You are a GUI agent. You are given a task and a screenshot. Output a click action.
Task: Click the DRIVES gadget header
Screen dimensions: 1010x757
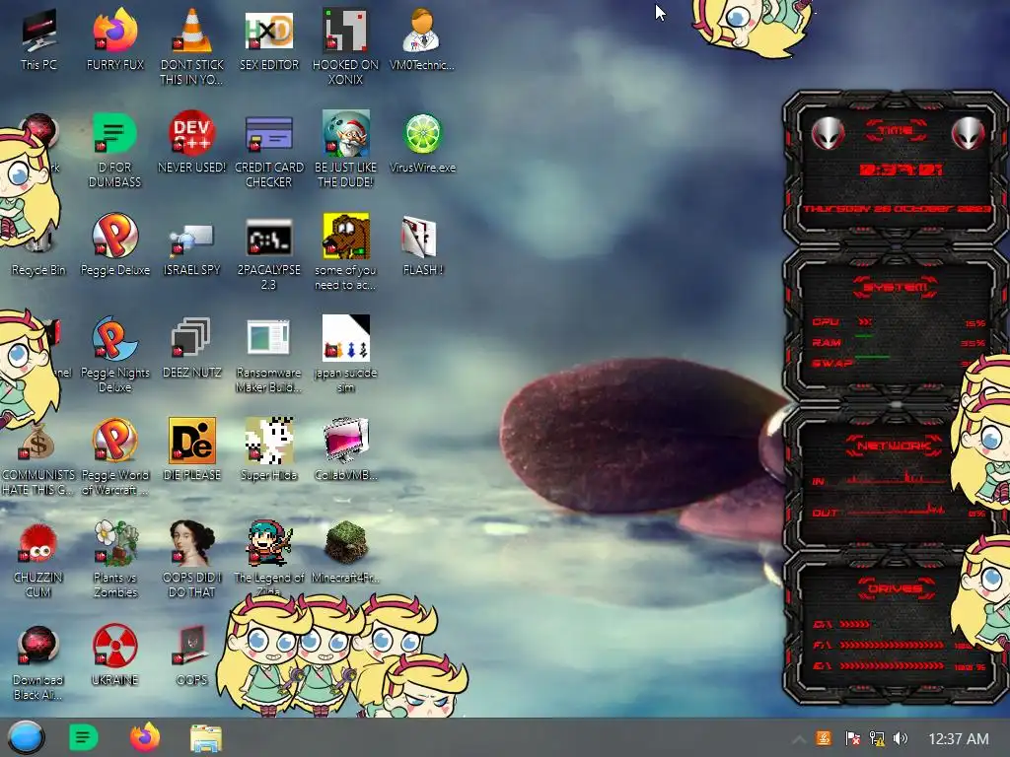tap(896, 588)
